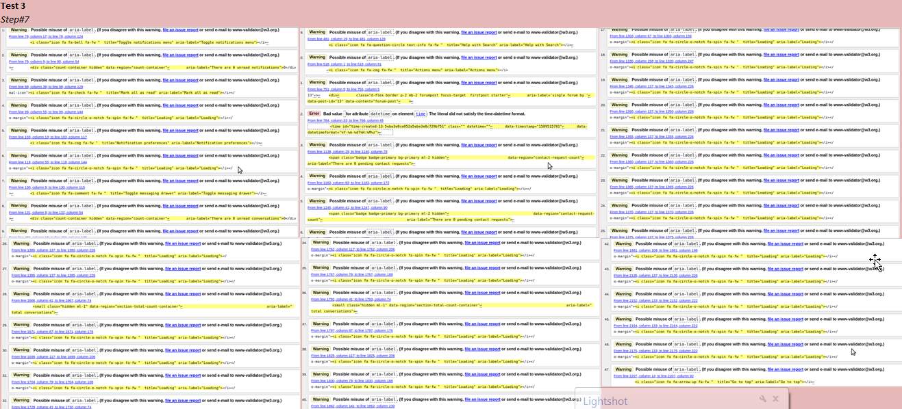Click 'Step#7' caption text
The image size is (902, 409).
[15, 18]
